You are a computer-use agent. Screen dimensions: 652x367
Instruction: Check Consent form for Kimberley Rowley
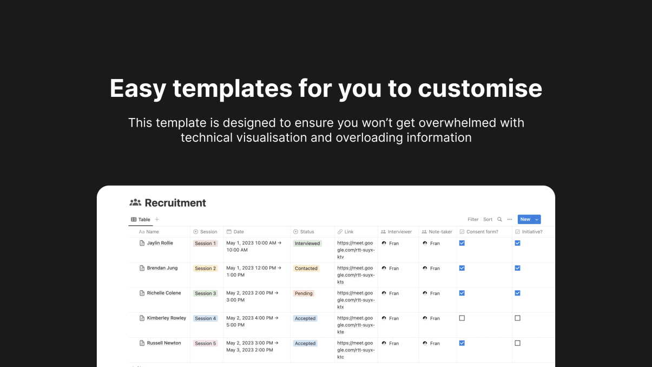(462, 318)
